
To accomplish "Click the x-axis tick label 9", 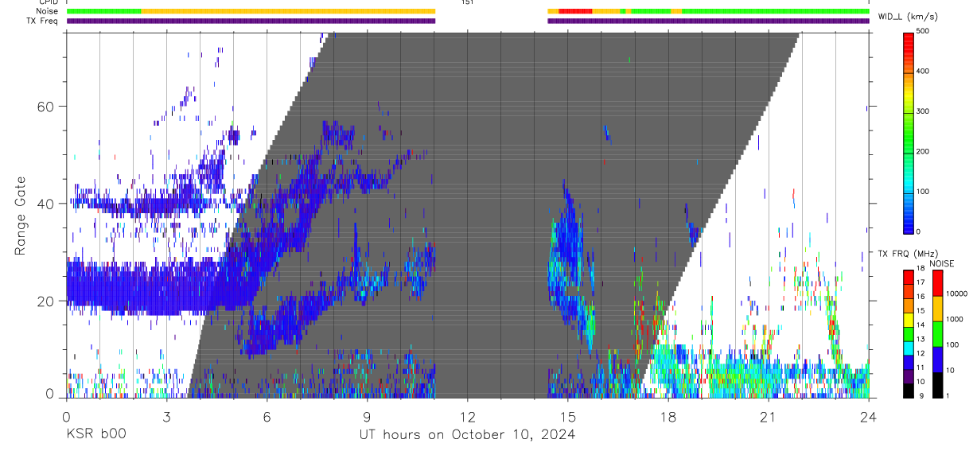I will pyautogui.click(x=367, y=417).
